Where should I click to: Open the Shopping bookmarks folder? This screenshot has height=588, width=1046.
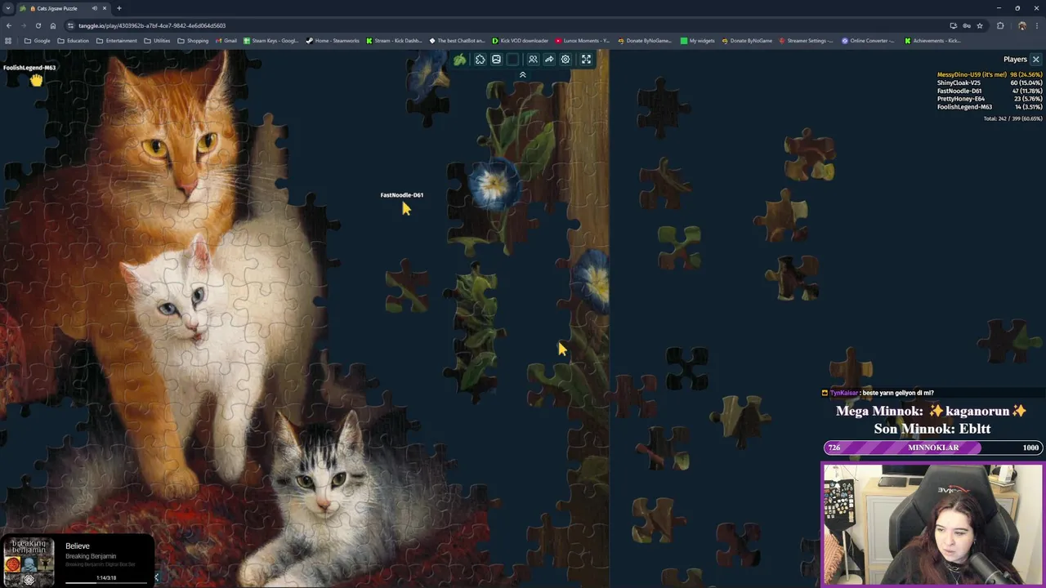coord(193,41)
